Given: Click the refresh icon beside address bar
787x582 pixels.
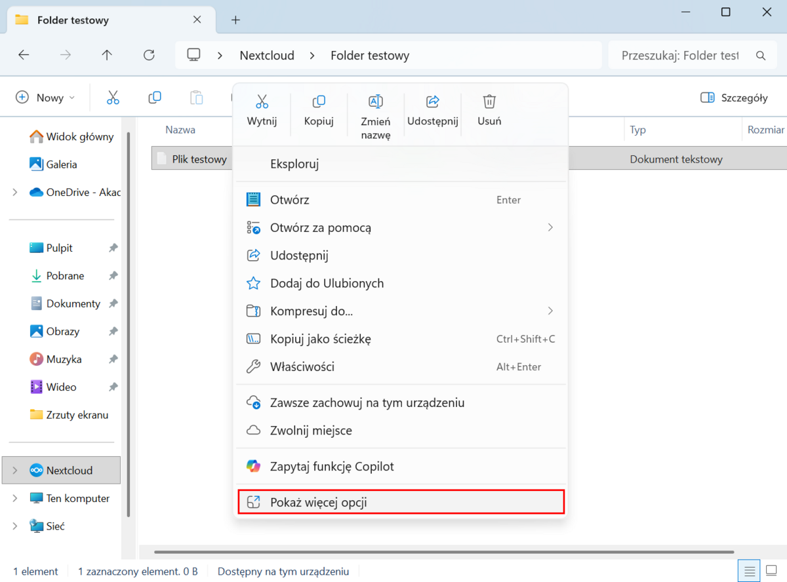Looking at the screenshot, I should 149,55.
